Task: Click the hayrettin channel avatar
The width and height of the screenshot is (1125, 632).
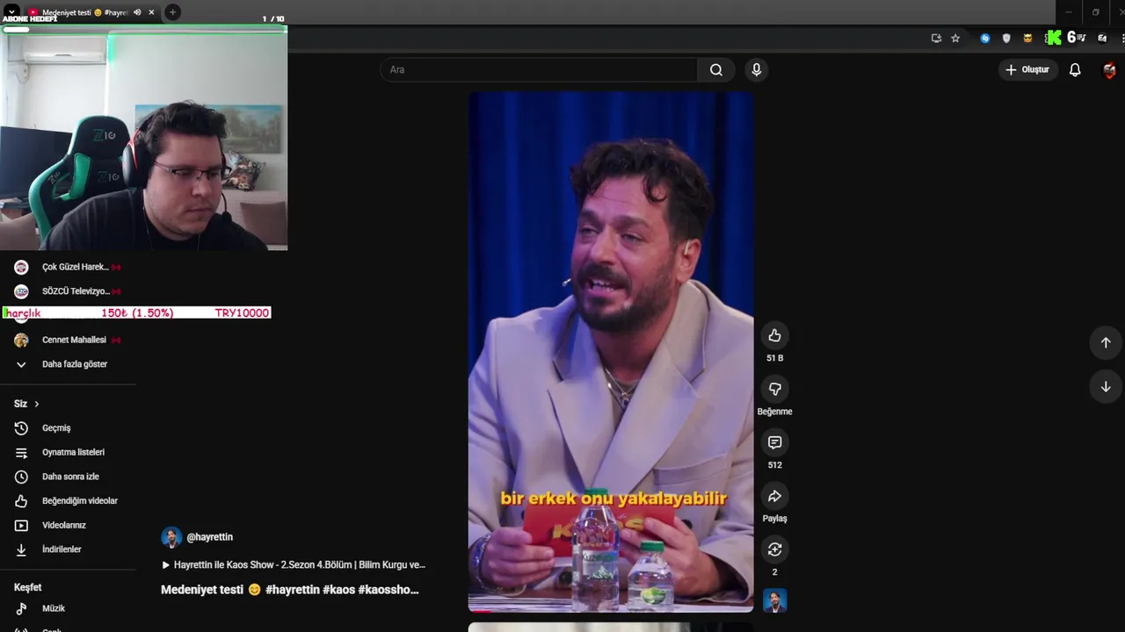Action: click(x=171, y=537)
